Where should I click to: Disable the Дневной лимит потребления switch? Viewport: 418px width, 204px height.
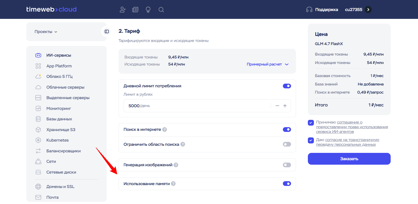point(287,86)
